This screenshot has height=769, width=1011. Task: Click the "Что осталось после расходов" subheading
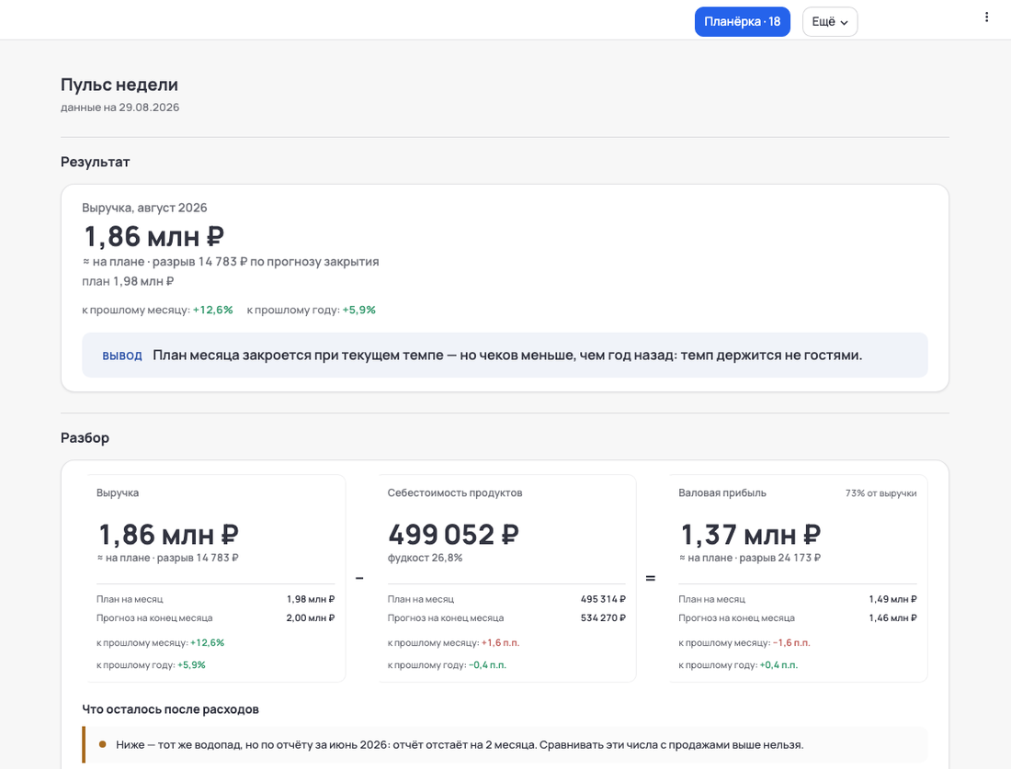[170, 709]
